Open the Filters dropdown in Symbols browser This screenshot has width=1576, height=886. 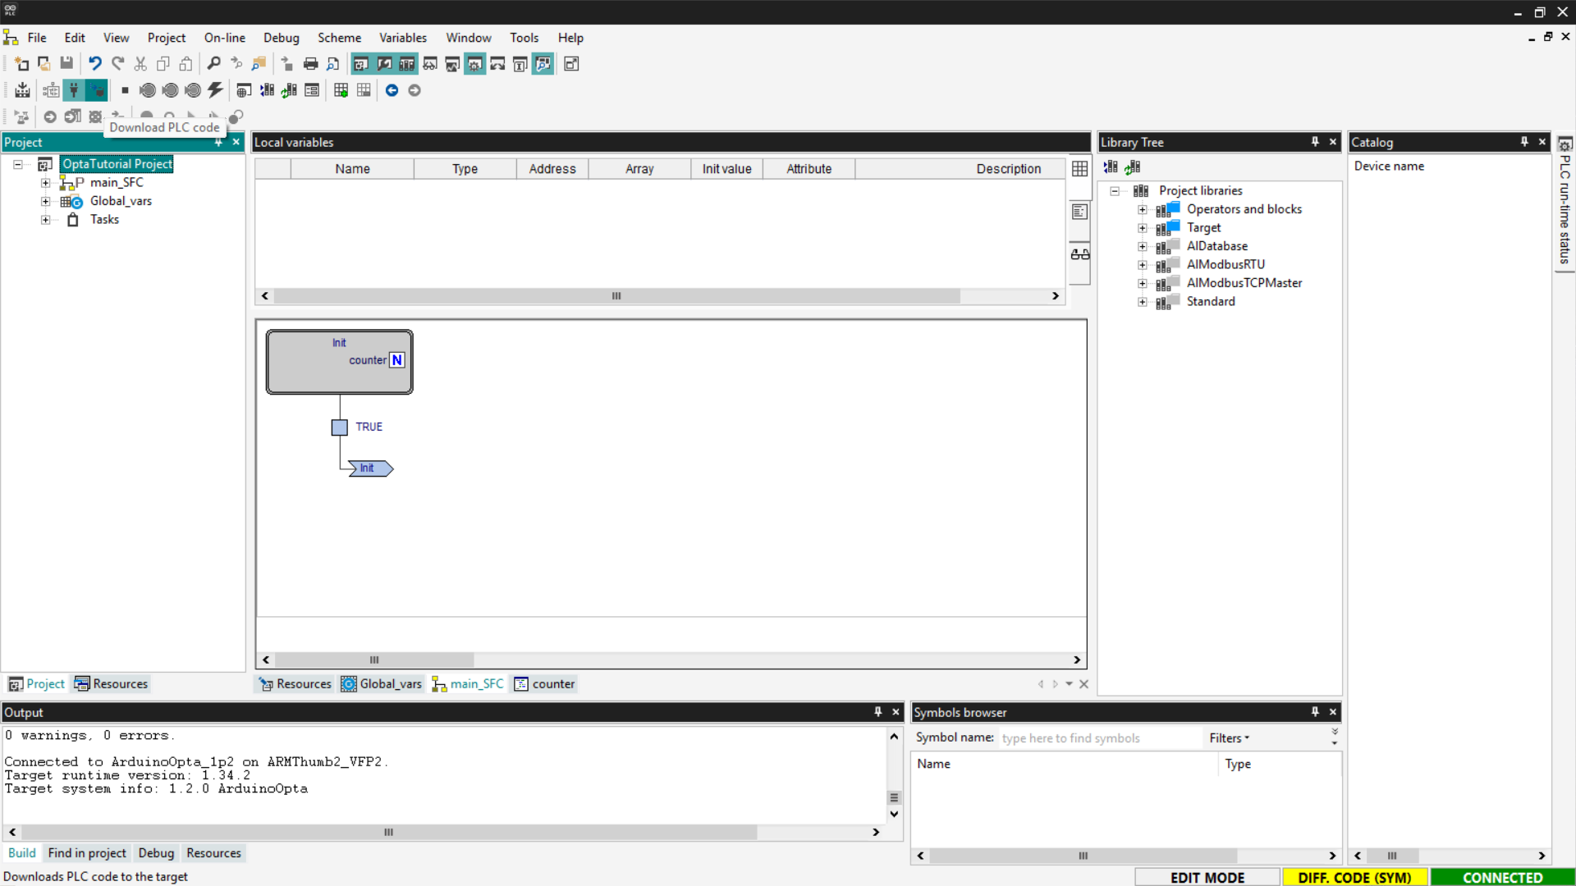[1229, 738]
